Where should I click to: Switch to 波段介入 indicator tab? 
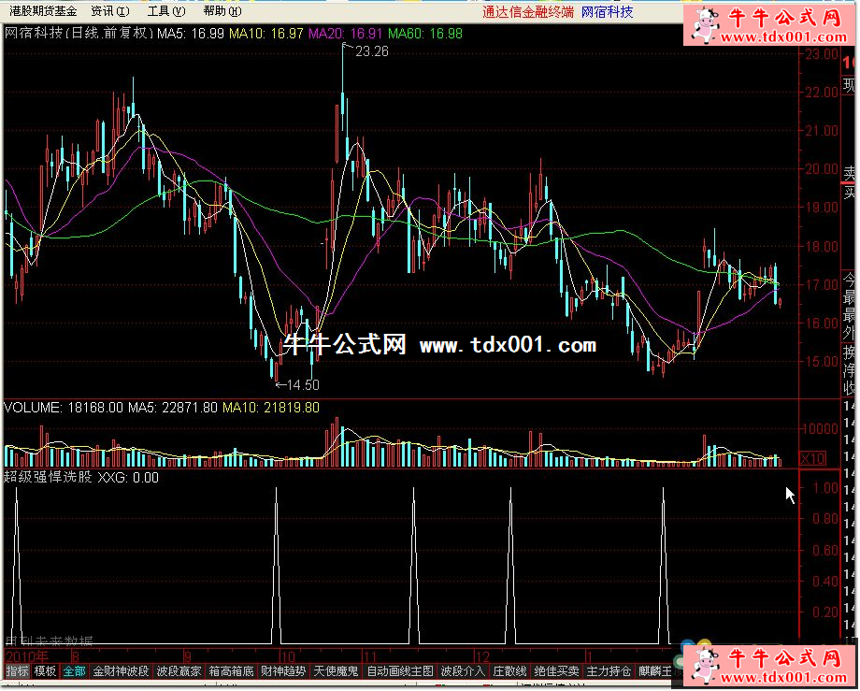(463, 671)
